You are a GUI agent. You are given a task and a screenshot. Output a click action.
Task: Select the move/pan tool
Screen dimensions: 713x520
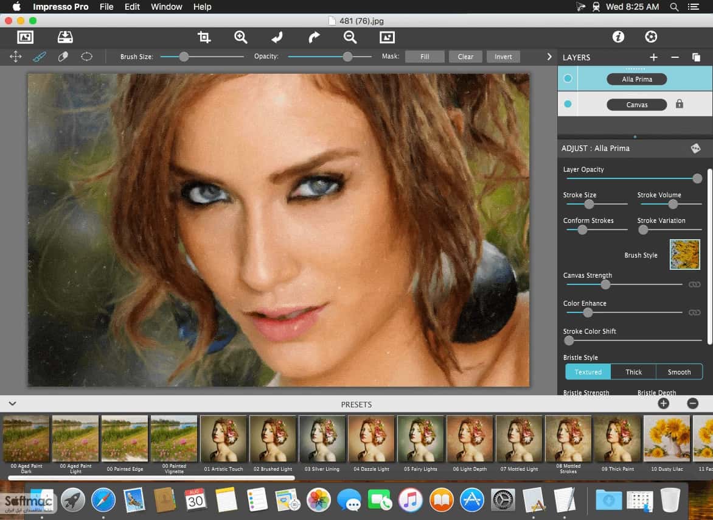pyautogui.click(x=15, y=57)
